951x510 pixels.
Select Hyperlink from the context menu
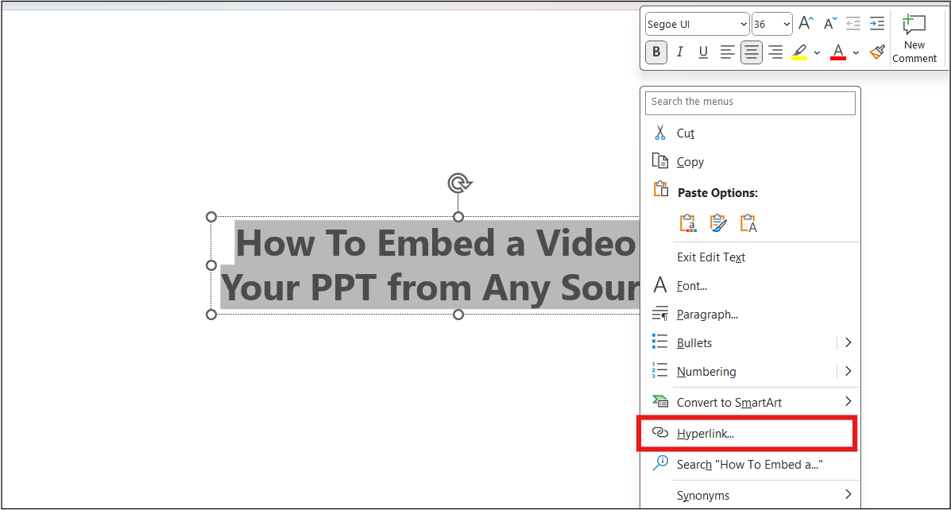click(708, 433)
